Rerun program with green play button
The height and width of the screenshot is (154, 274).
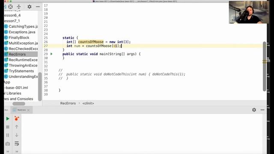(8, 119)
